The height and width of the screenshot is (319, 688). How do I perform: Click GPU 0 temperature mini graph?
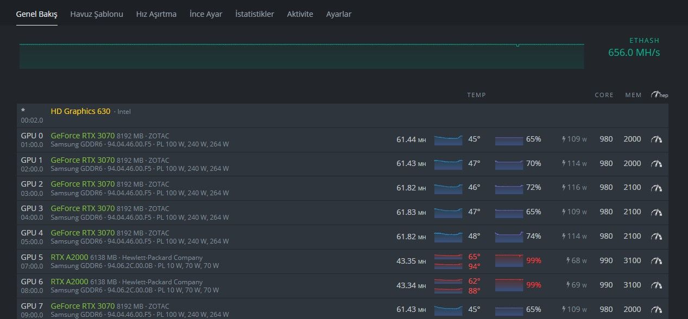[x=448, y=139]
